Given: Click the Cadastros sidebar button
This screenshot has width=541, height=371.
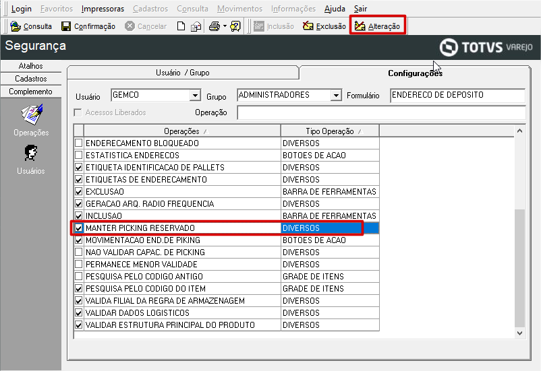Looking at the screenshot, I should pyautogui.click(x=31, y=79).
